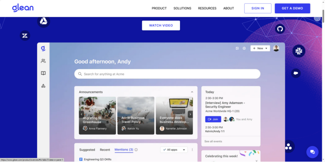Open the book knowledge sidebar icon
This screenshot has height=162, width=325.
click(x=43, y=73)
